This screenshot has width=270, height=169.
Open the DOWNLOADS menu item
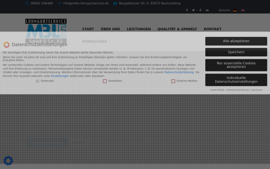coord(94,41)
